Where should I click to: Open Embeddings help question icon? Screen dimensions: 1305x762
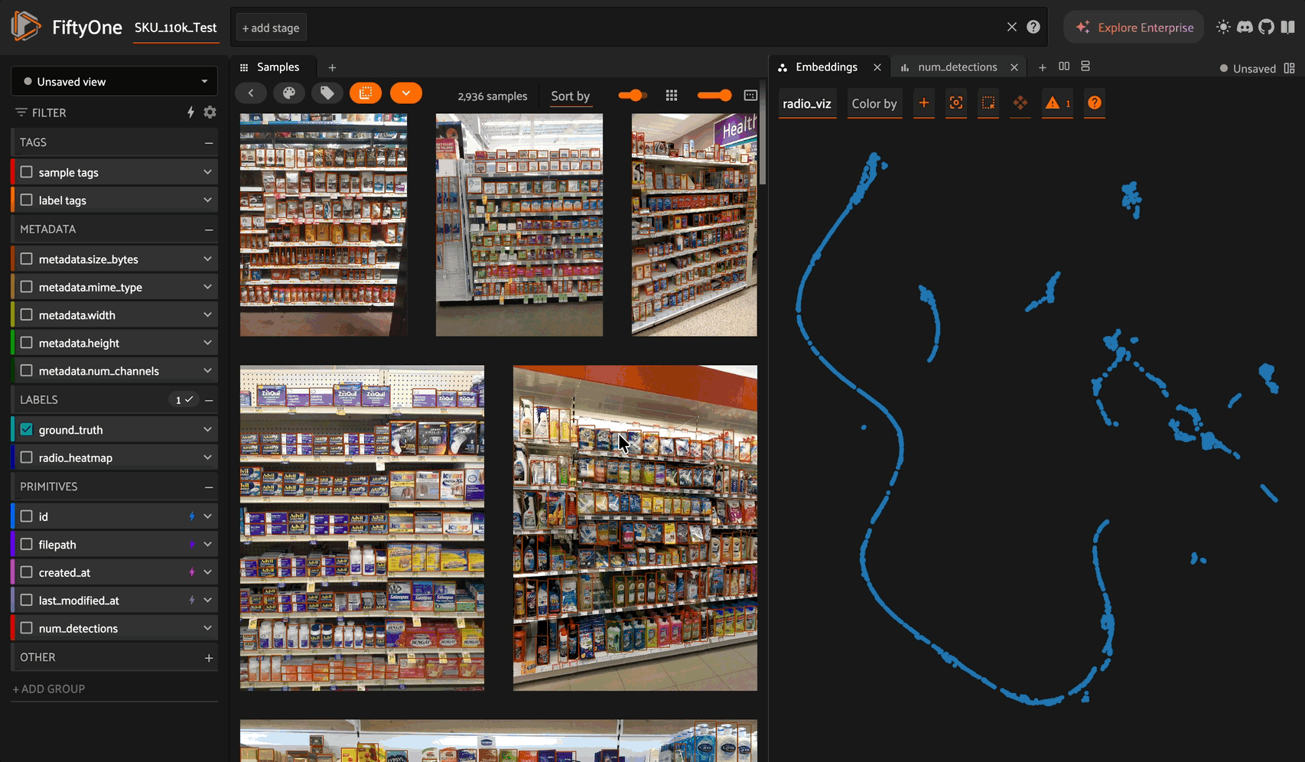point(1095,103)
